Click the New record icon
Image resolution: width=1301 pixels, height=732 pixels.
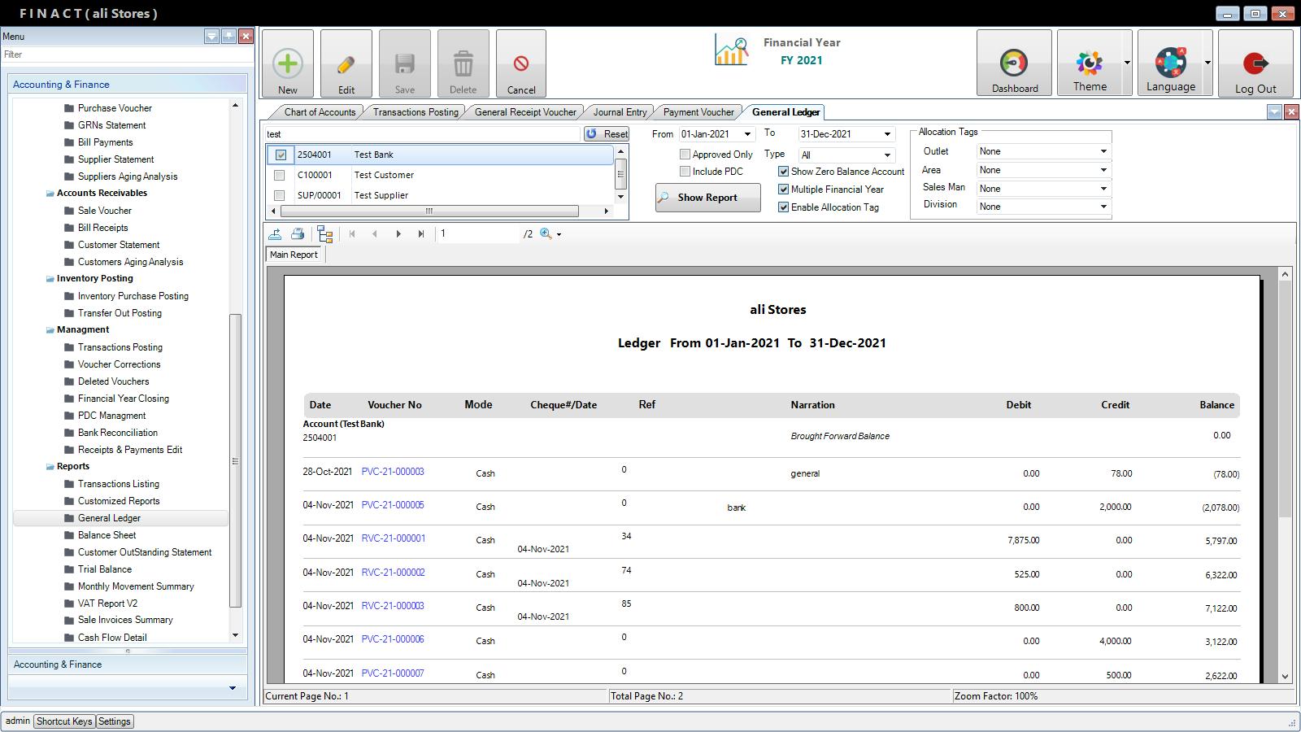coord(288,64)
